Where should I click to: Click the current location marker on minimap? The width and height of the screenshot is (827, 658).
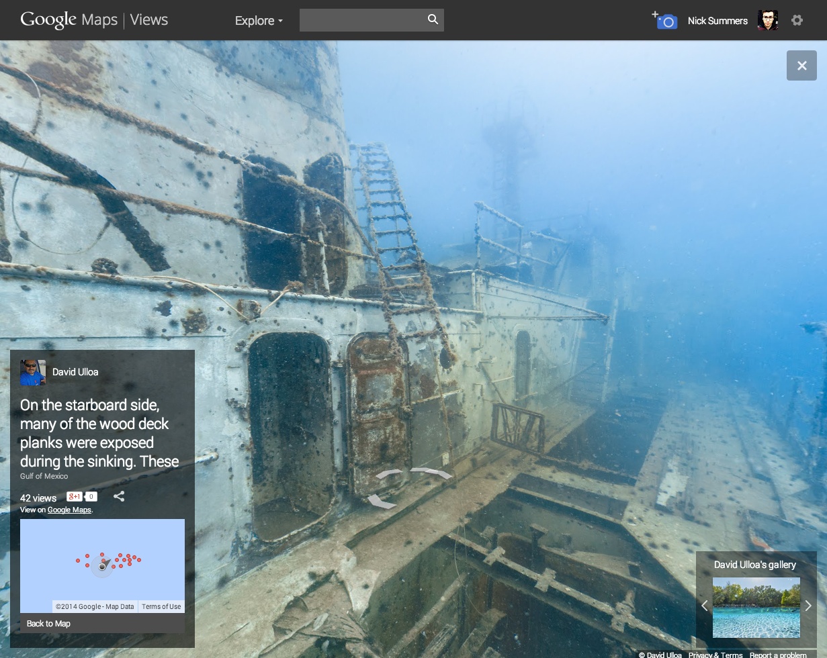102,567
